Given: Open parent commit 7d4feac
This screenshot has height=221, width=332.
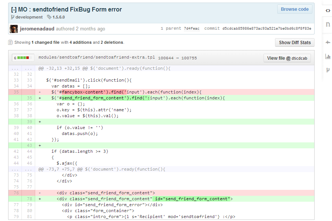Looking at the screenshot, I should click(x=191, y=29).
